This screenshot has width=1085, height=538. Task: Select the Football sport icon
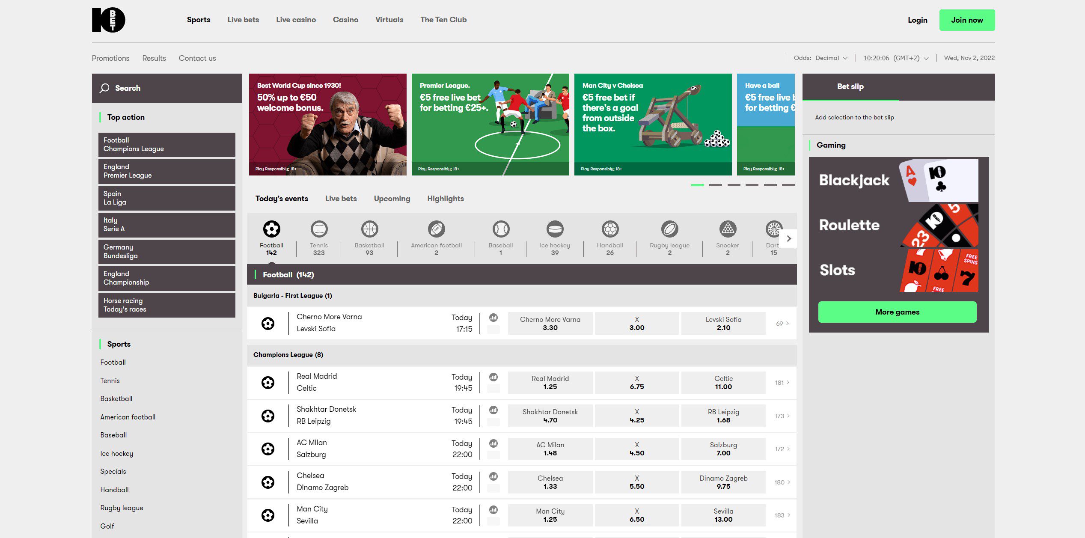(x=271, y=229)
